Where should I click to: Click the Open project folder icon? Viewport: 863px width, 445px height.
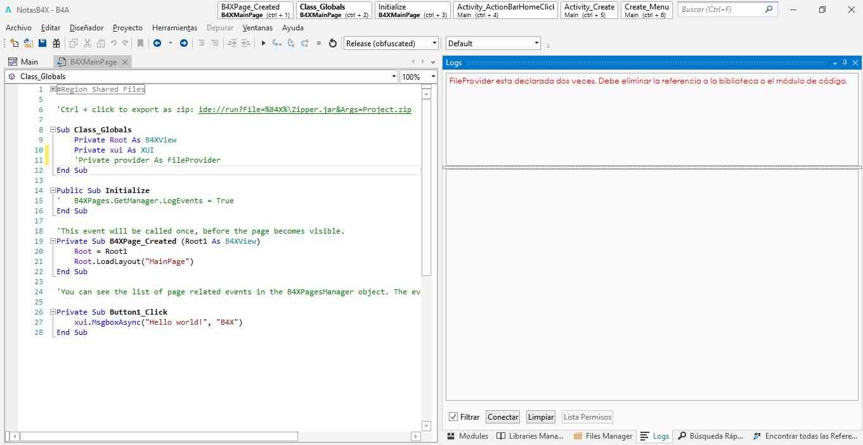(28, 43)
